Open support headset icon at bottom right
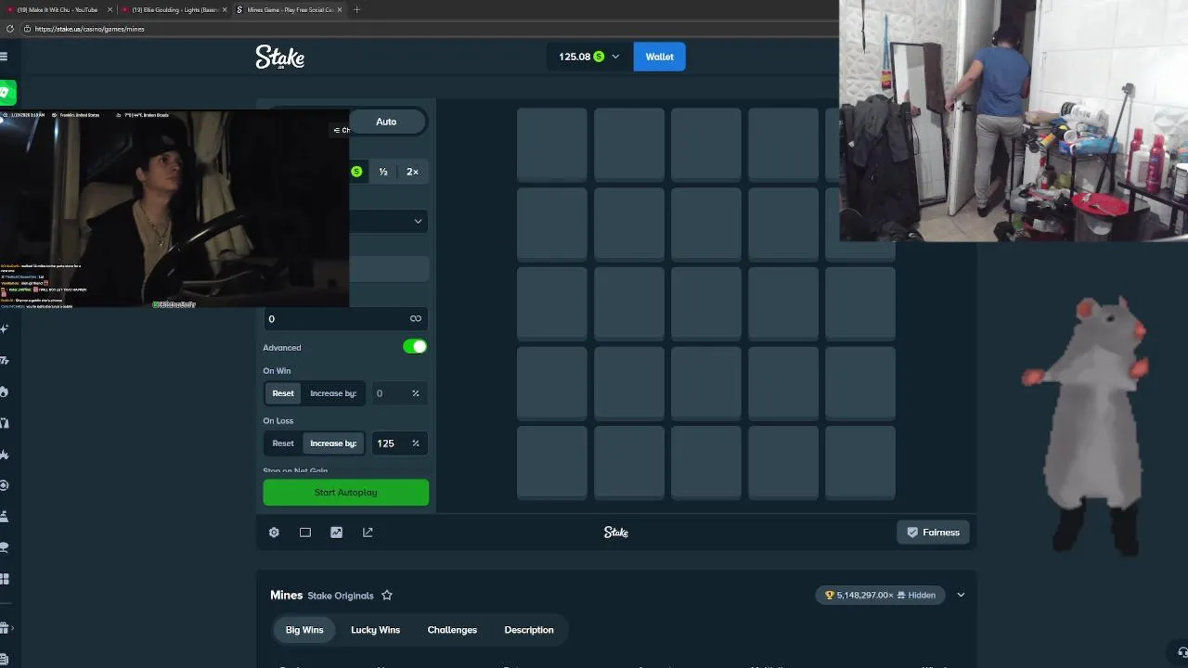Viewport: 1188px width, 668px height. (x=1182, y=652)
